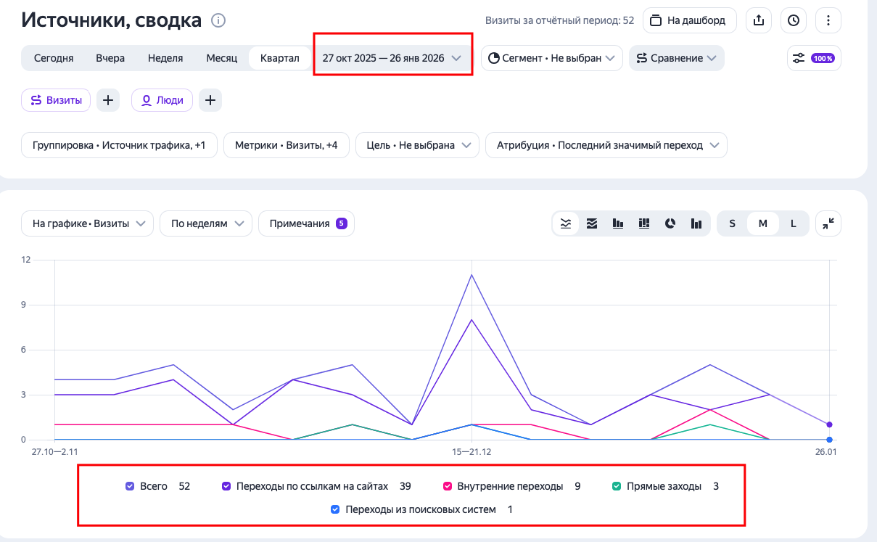The image size is (877, 542).
Task: Open the 100% sampling accuracy settings
Action: 814,58
